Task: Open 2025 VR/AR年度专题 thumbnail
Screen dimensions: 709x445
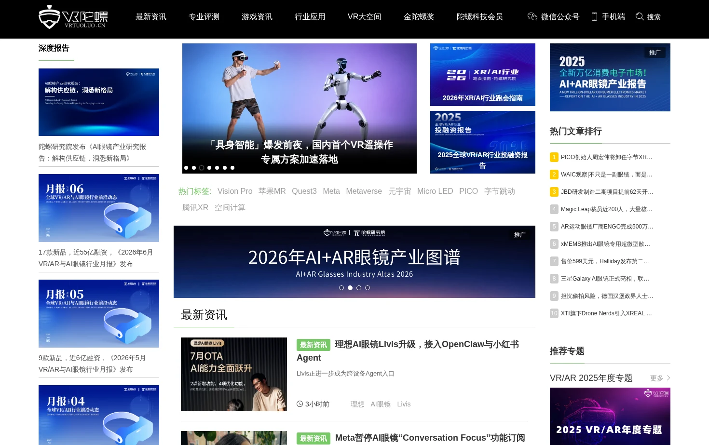Action: (610, 416)
